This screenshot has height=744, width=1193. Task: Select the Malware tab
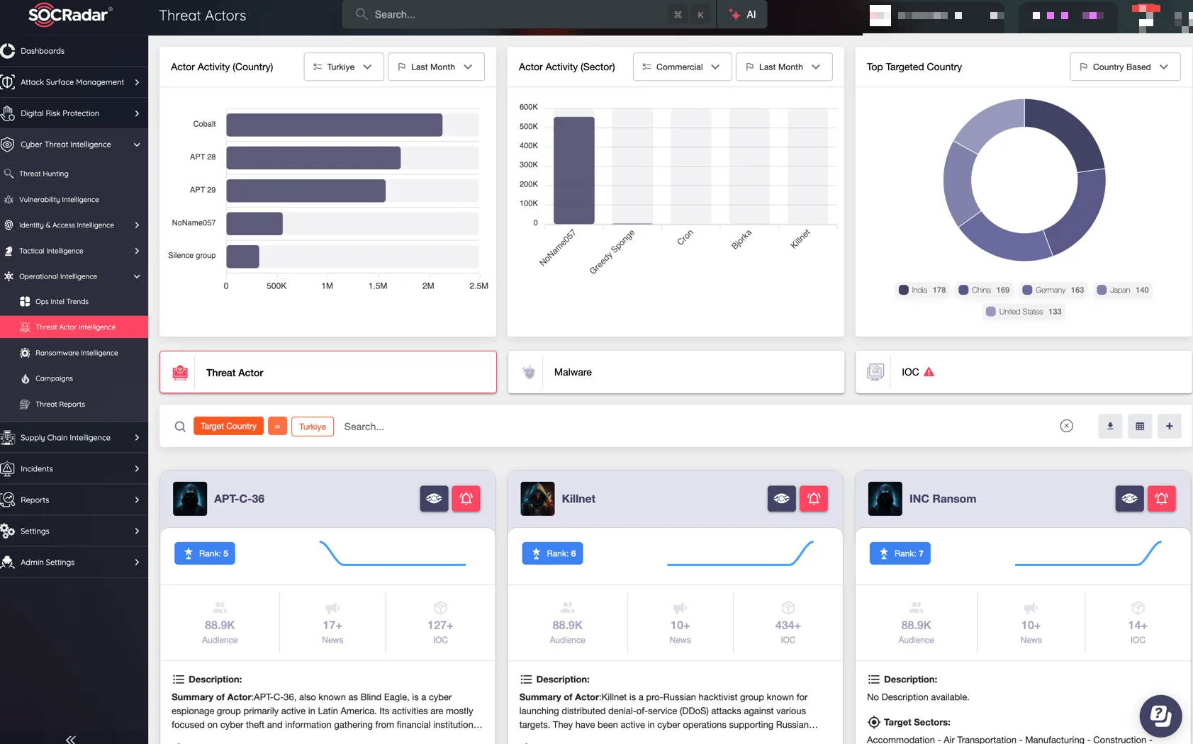(x=676, y=373)
